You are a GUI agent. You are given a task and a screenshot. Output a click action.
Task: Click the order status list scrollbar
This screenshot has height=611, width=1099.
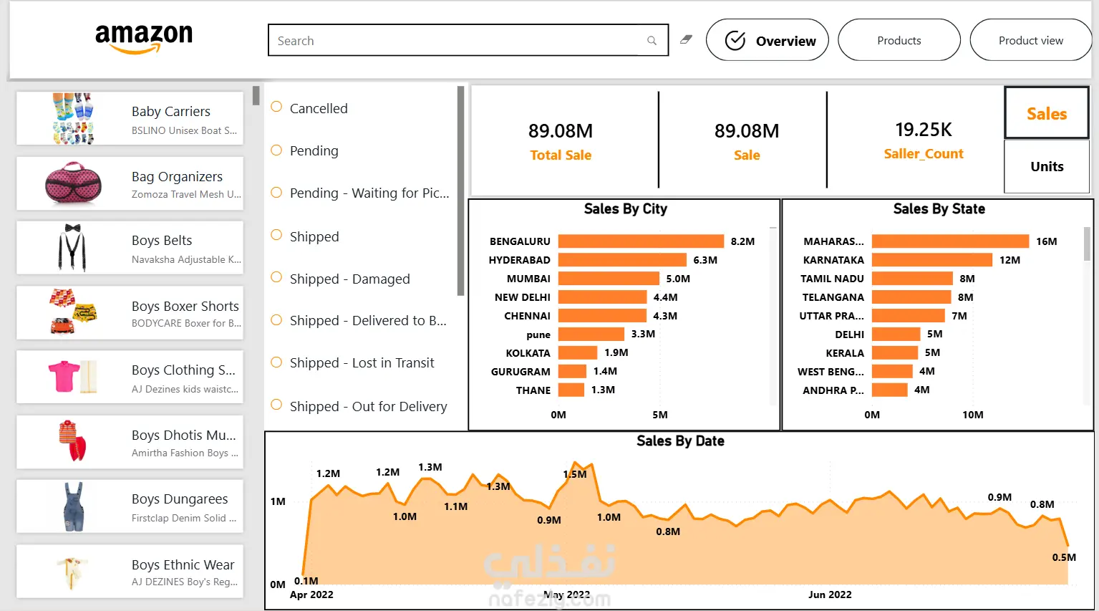click(460, 191)
